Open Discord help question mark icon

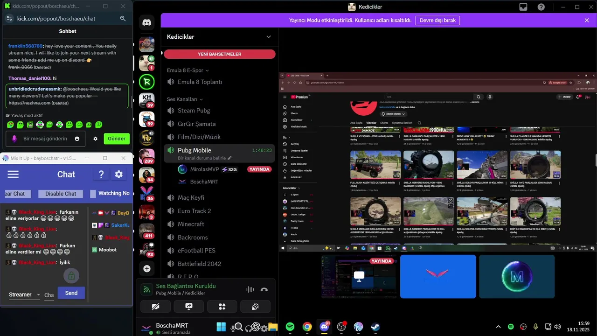[541, 7]
